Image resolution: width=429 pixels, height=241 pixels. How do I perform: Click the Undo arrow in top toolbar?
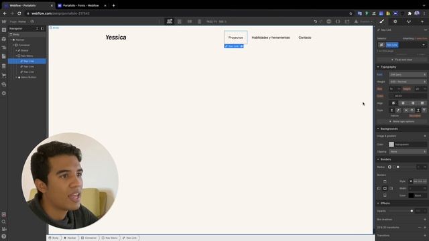(315, 21)
